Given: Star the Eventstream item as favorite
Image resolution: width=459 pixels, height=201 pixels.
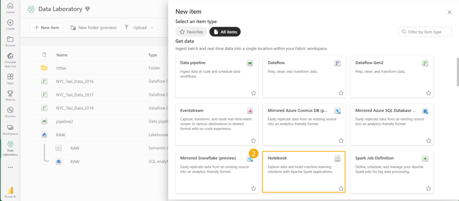Looking at the screenshot, I should tap(253, 141).
